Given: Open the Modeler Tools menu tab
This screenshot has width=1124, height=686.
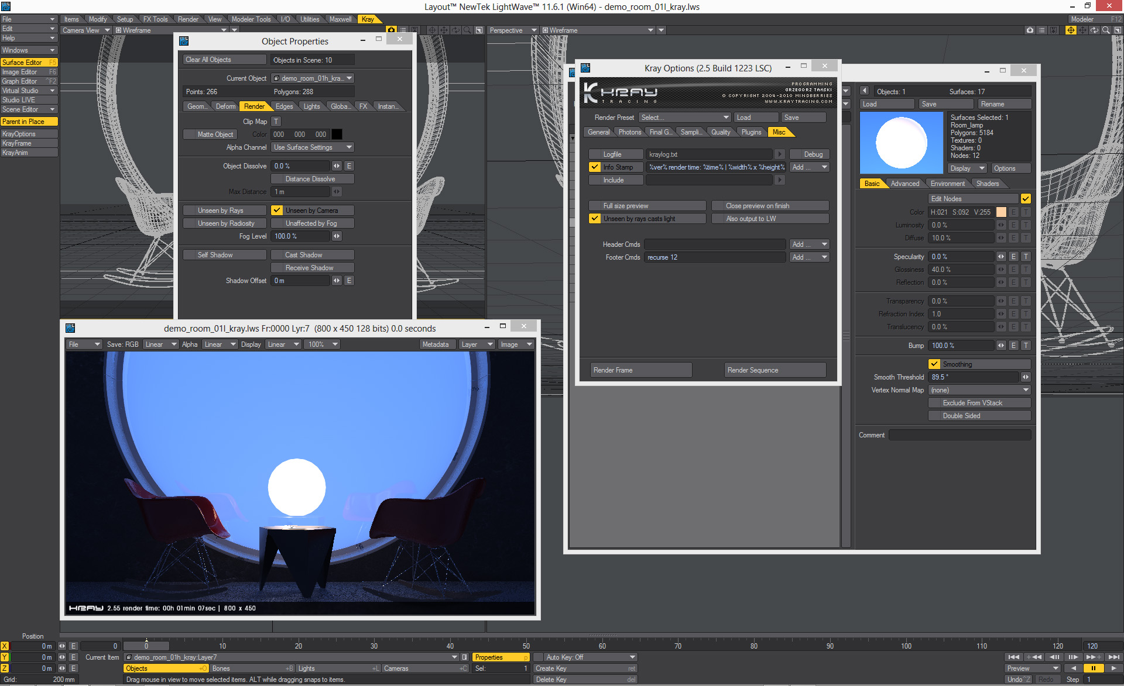Looking at the screenshot, I should [251, 19].
